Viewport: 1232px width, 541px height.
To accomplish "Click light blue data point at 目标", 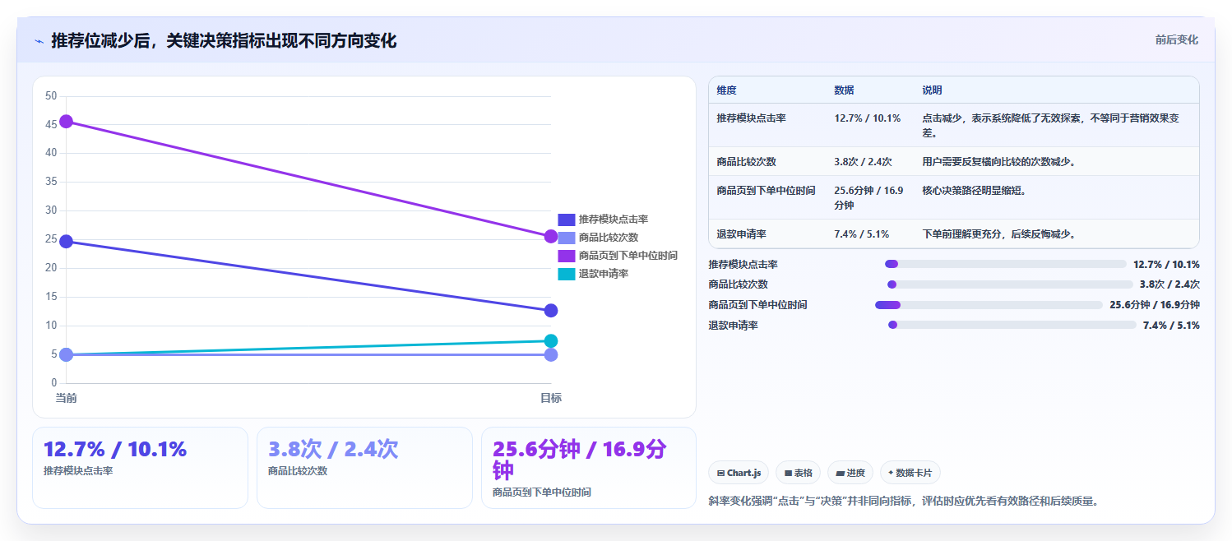I will (x=551, y=355).
